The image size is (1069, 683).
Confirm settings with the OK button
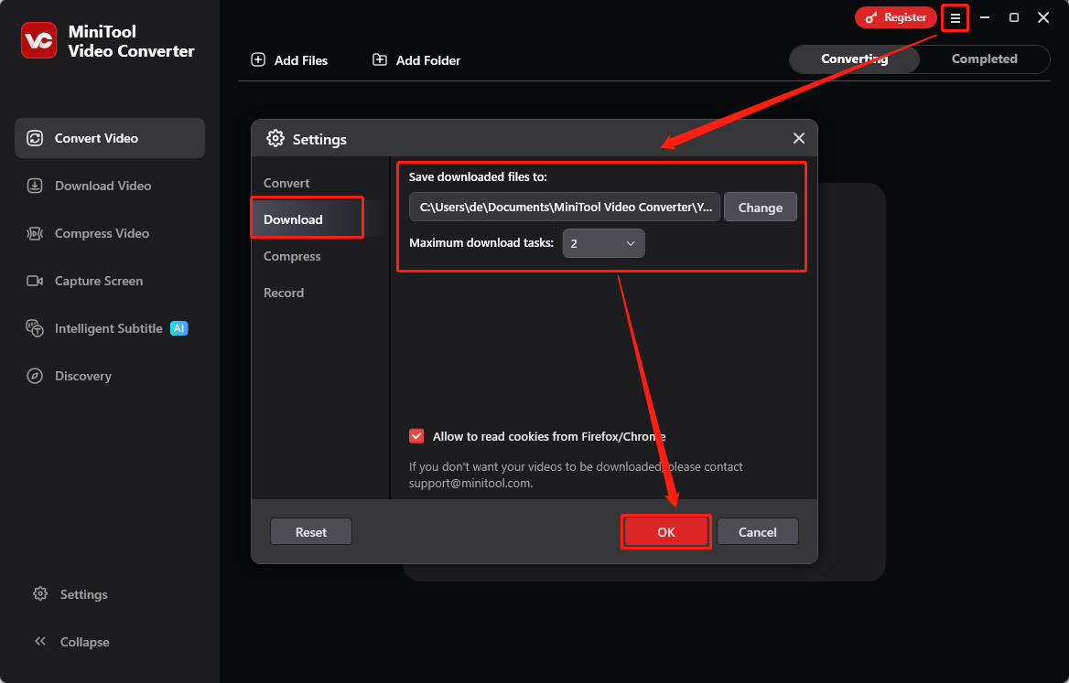coord(665,531)
